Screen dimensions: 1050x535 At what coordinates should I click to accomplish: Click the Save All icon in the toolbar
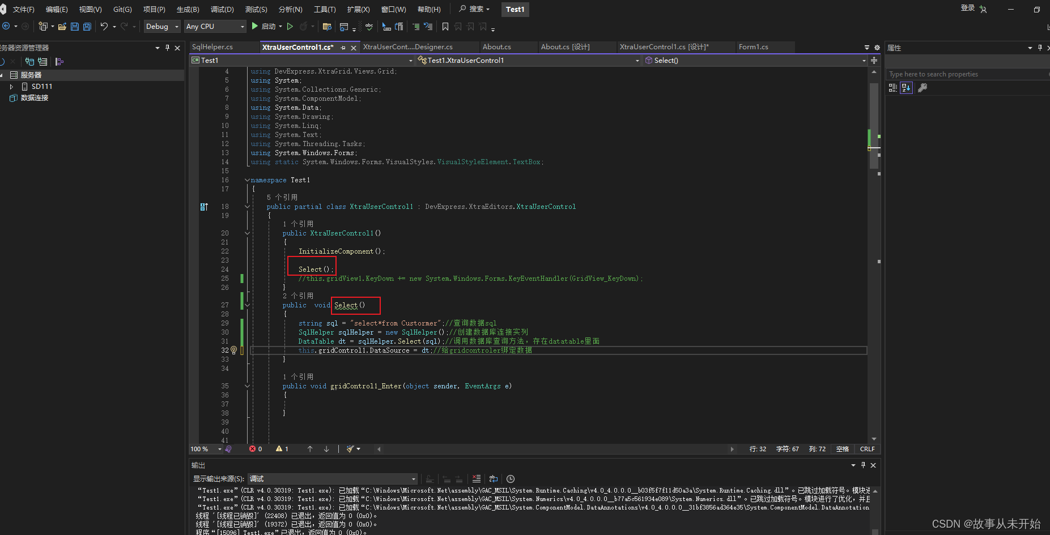pos(86,26)
